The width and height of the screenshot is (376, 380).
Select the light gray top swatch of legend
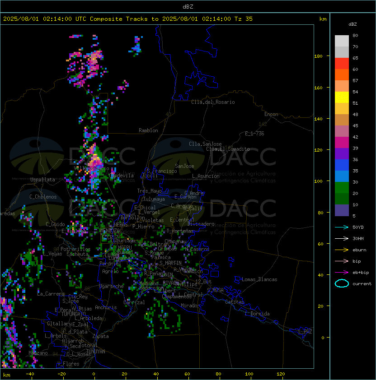(342, 41)
